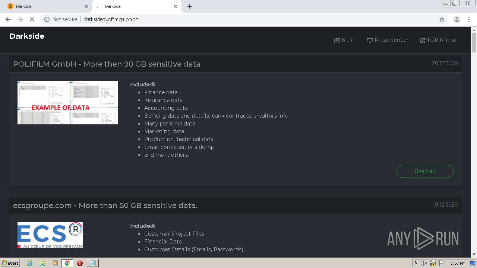Open the action center flag icon
477x268 pixels.
tap(442, 263)
